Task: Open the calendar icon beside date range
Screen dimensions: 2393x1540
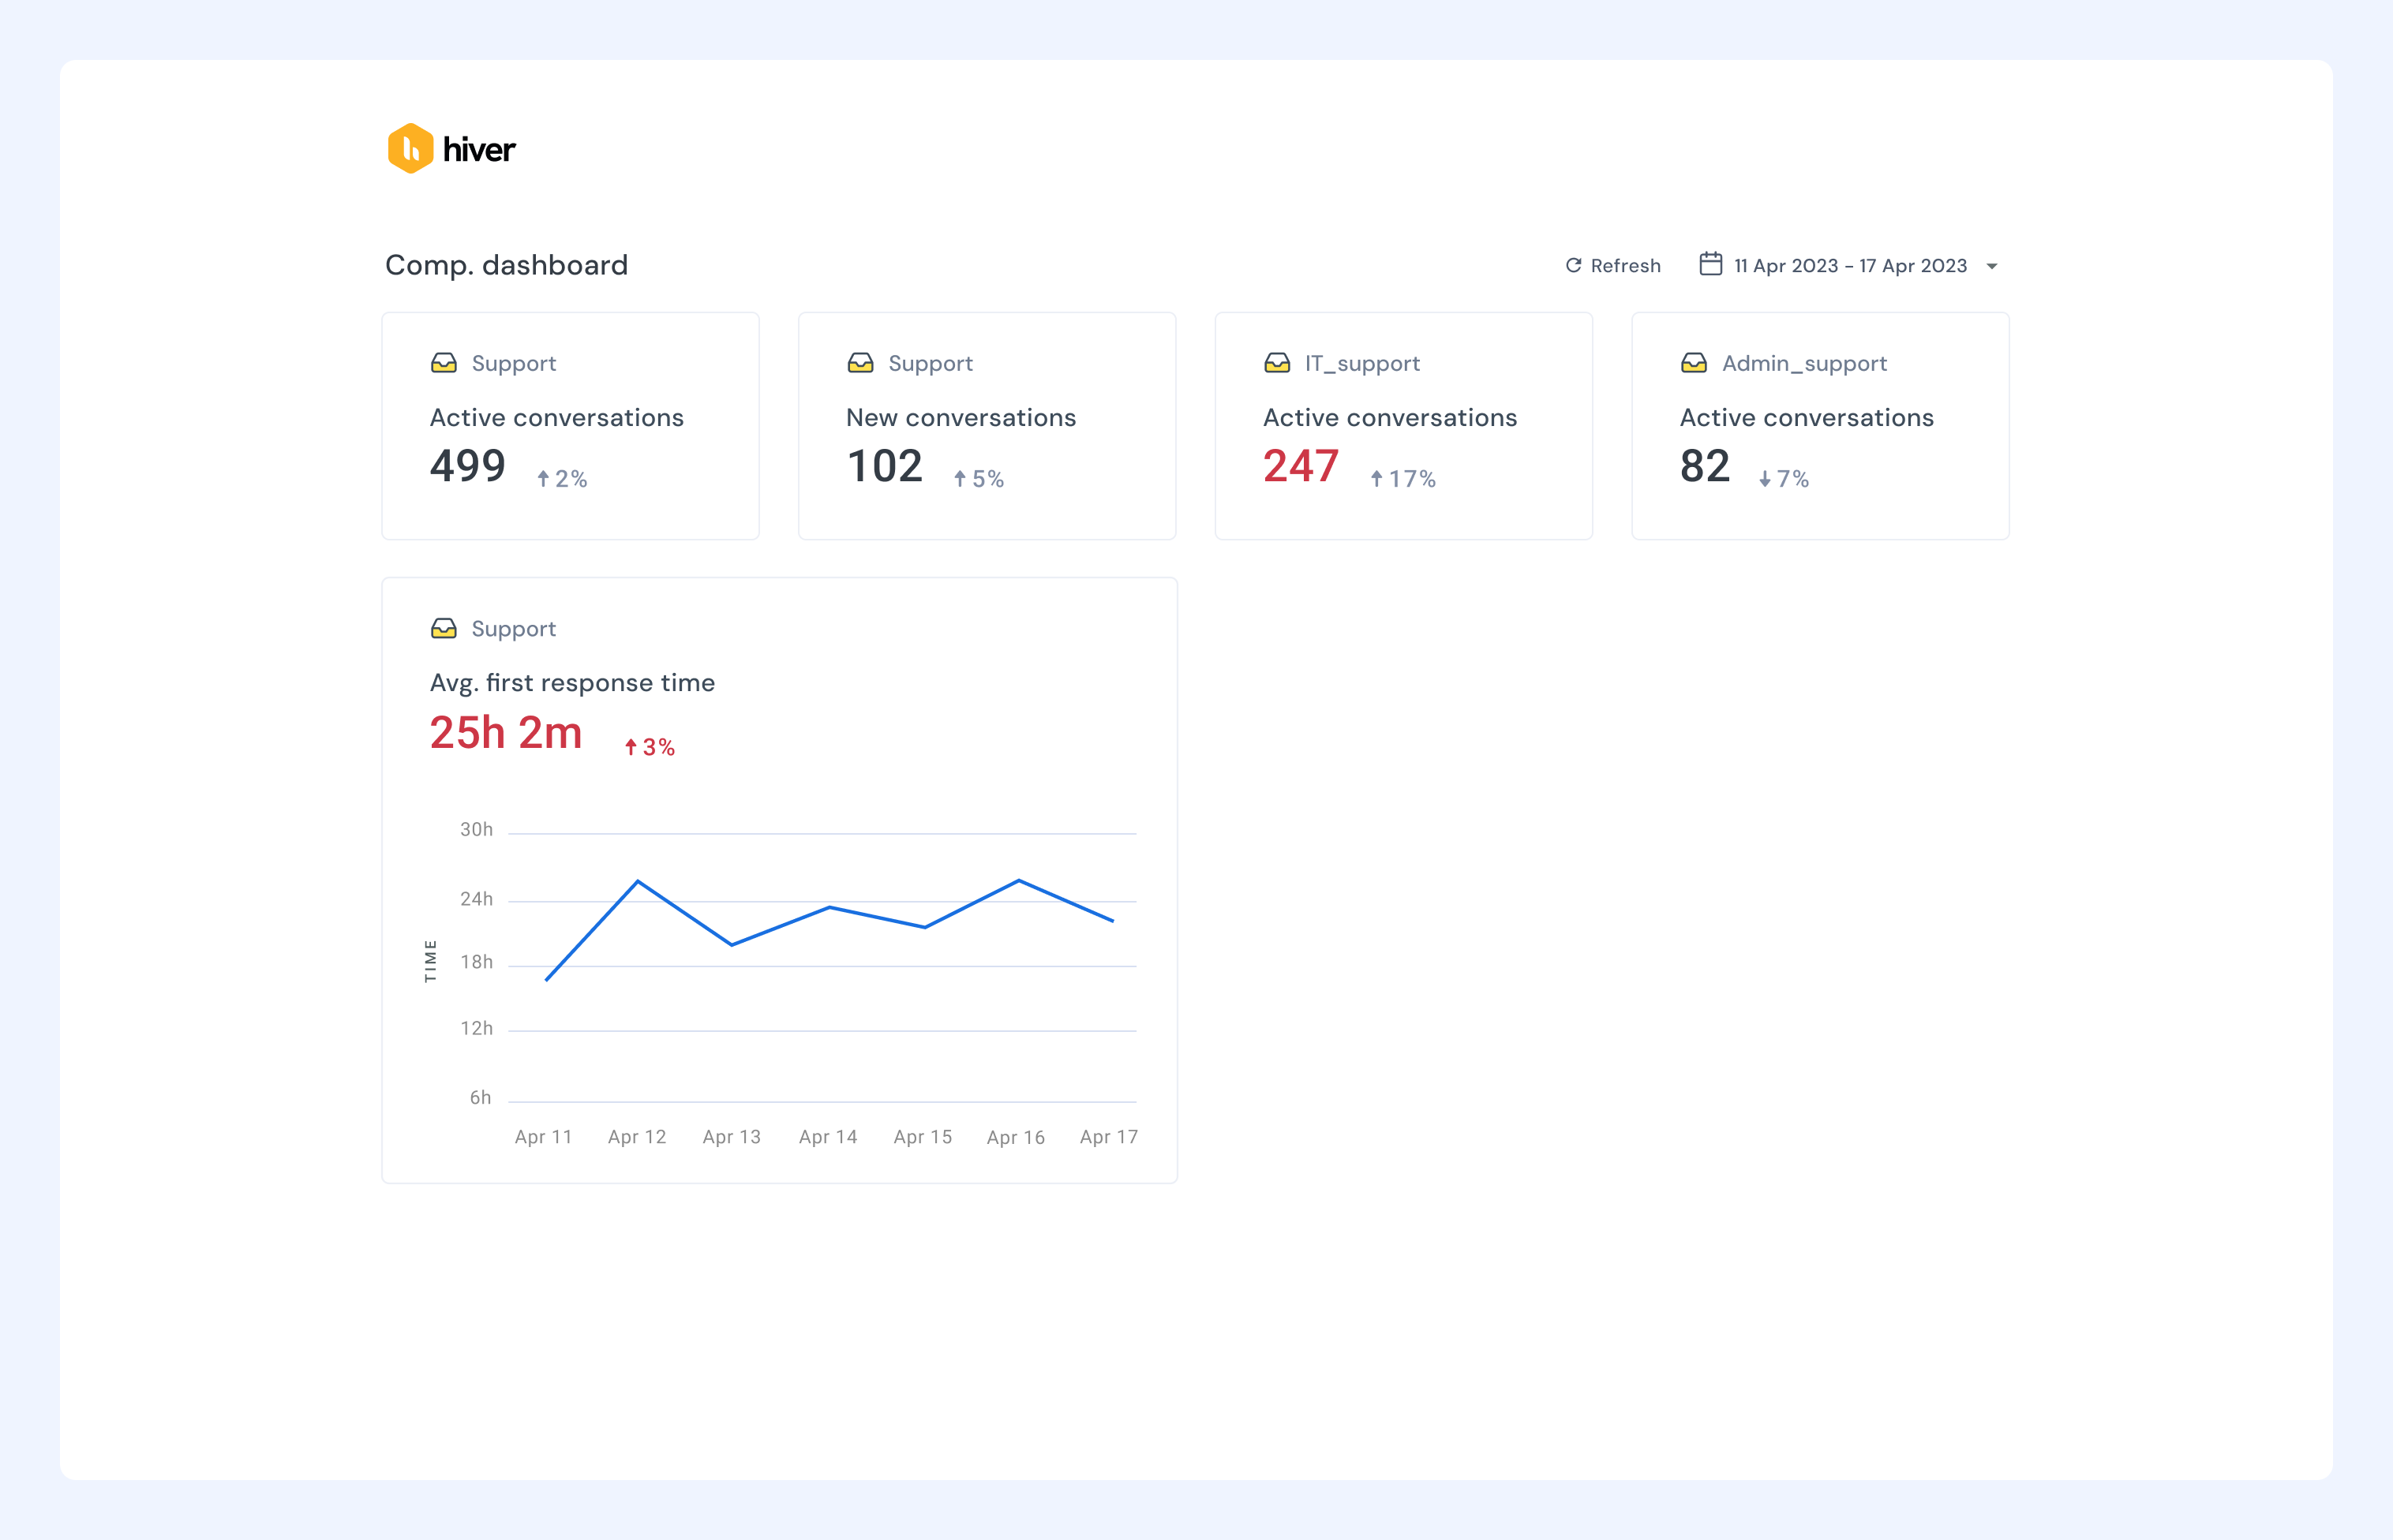Action: [x=1711, y=264]
